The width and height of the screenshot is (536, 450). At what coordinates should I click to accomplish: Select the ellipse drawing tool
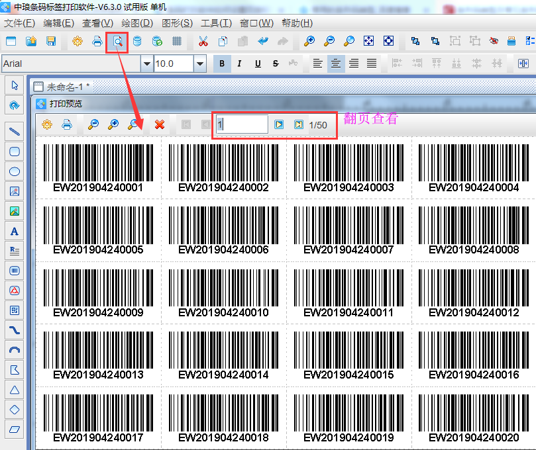pyautogui.click(x=15, y=171)
